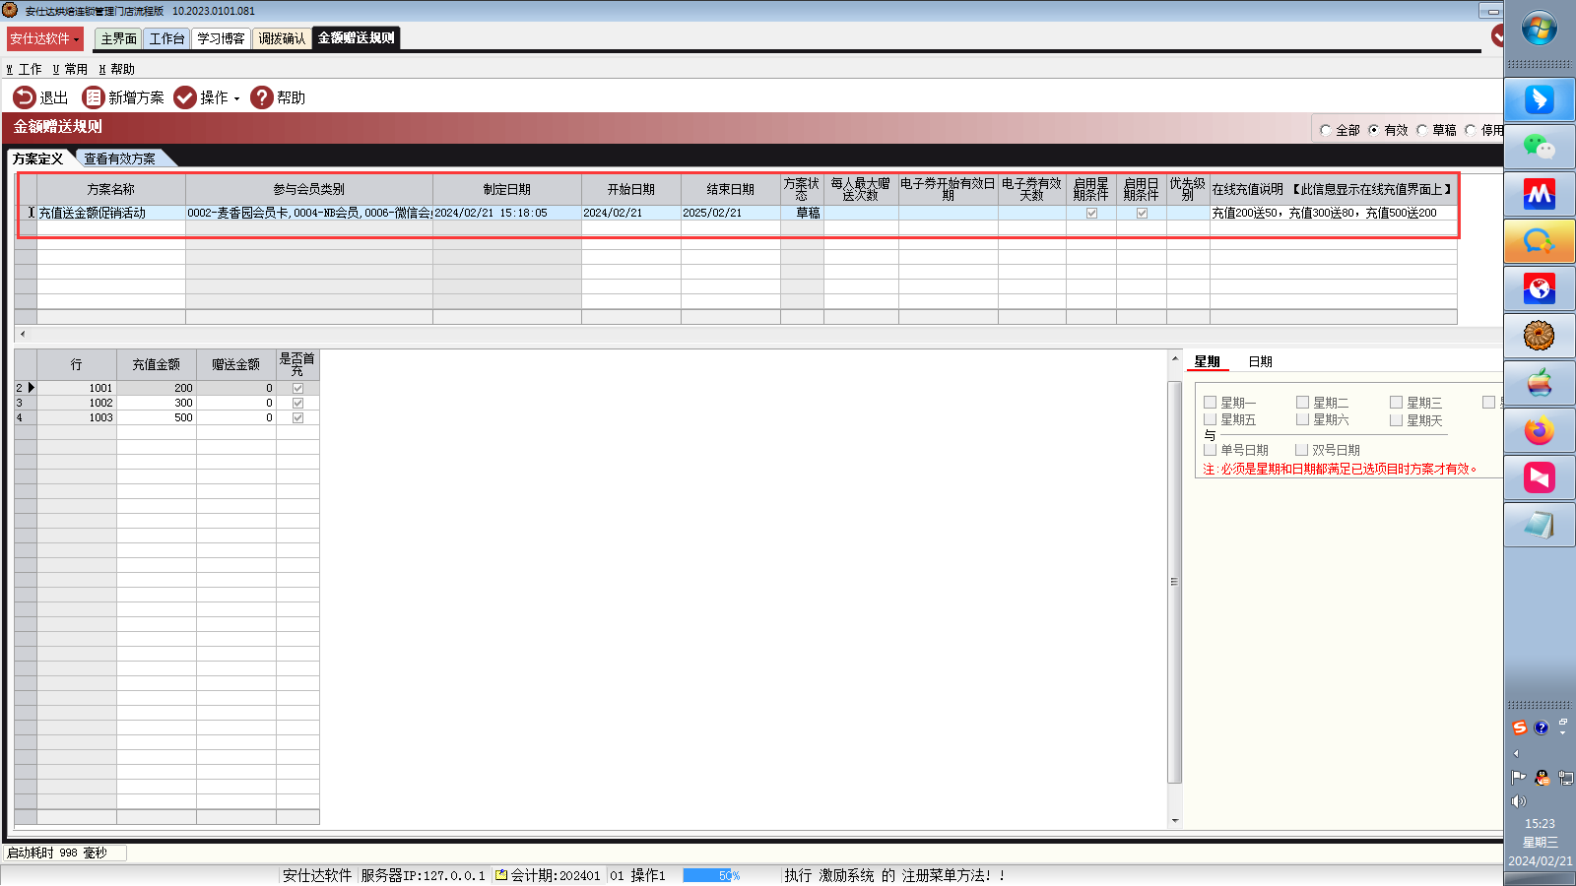Click the 退出 exit toolbar icon
The width and height of the screenshot is (1576, 886).
[24, 97]
